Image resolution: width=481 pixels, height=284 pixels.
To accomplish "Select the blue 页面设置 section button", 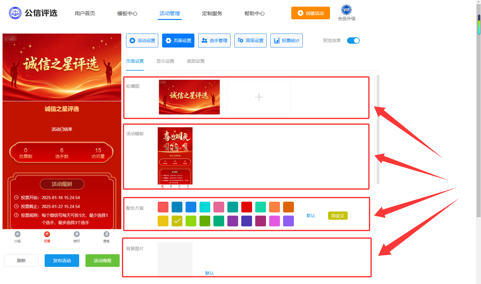I will pos(178,41).
